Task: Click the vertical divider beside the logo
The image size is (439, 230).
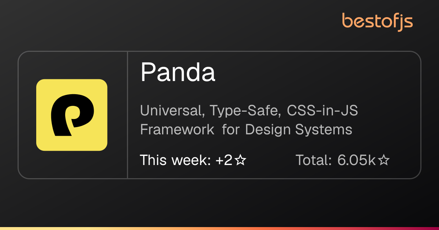Action: 127,115
